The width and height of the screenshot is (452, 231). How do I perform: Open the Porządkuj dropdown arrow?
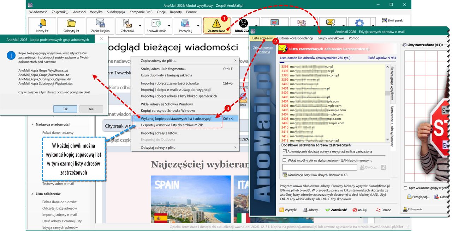tap(199, 26)
